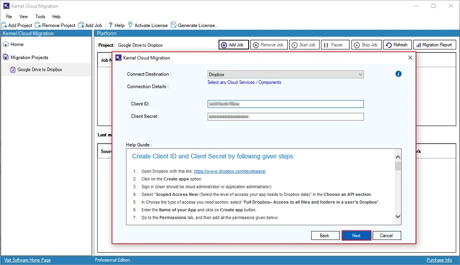Click the Help Guide scrollbar thumb
The image size is (460, 265).
[398, 166]
